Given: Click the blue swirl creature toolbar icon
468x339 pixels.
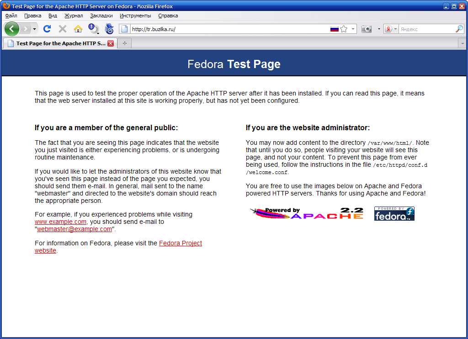Looking at the screenshot, I should [109, 29].
